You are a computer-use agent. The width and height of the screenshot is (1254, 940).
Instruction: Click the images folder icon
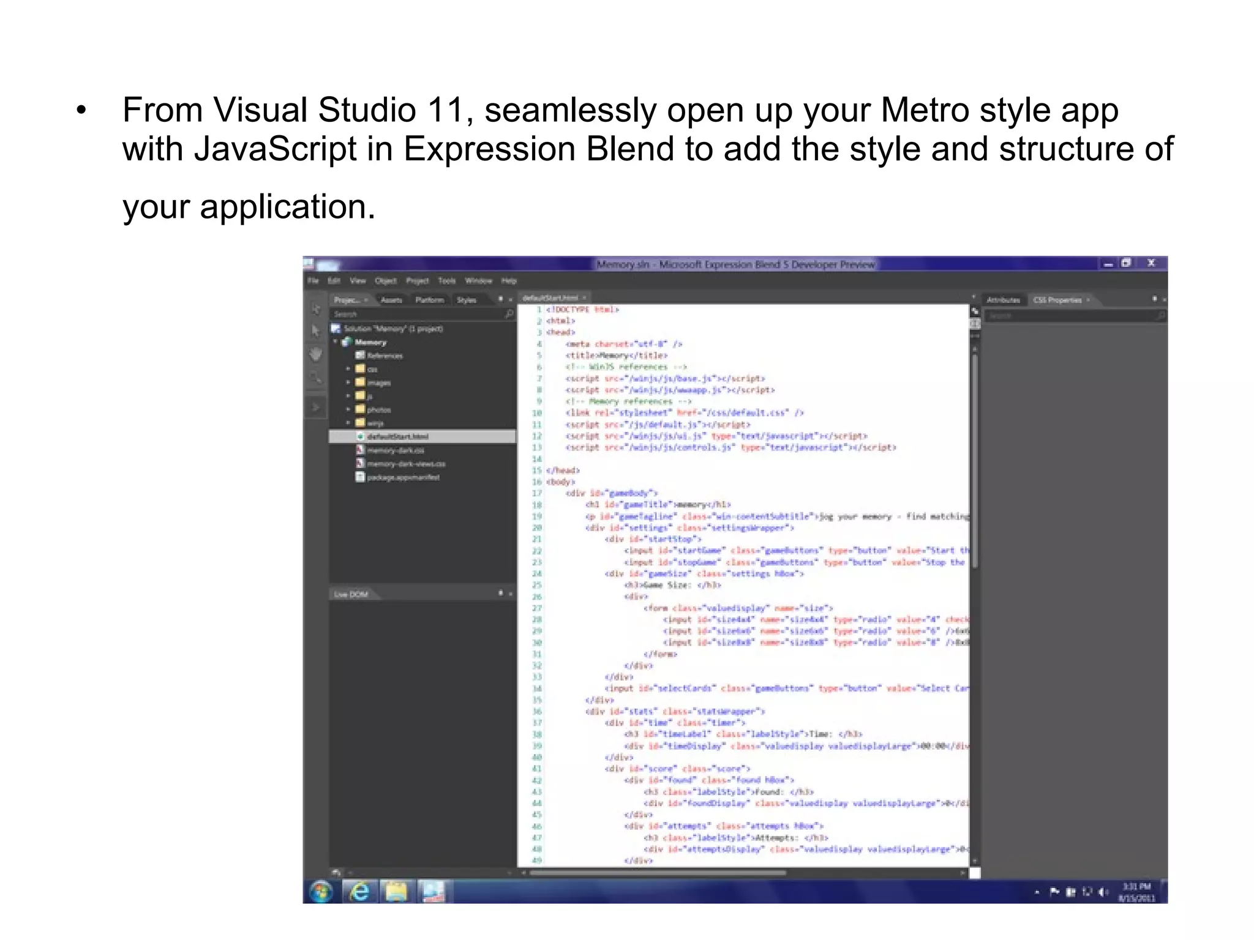point(361,382)
